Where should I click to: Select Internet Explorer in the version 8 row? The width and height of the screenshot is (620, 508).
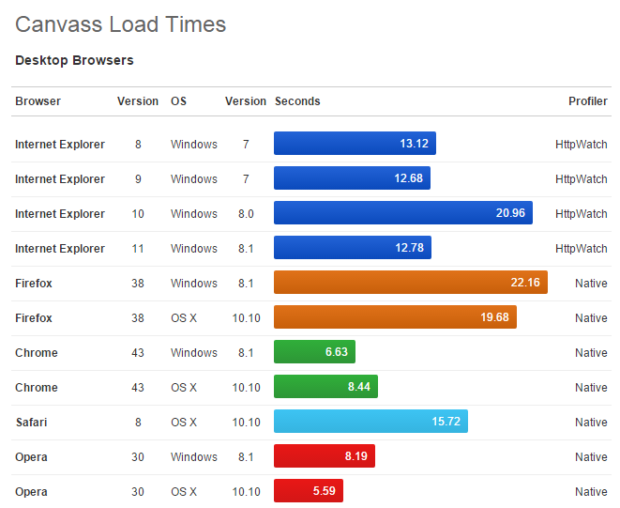60,145
